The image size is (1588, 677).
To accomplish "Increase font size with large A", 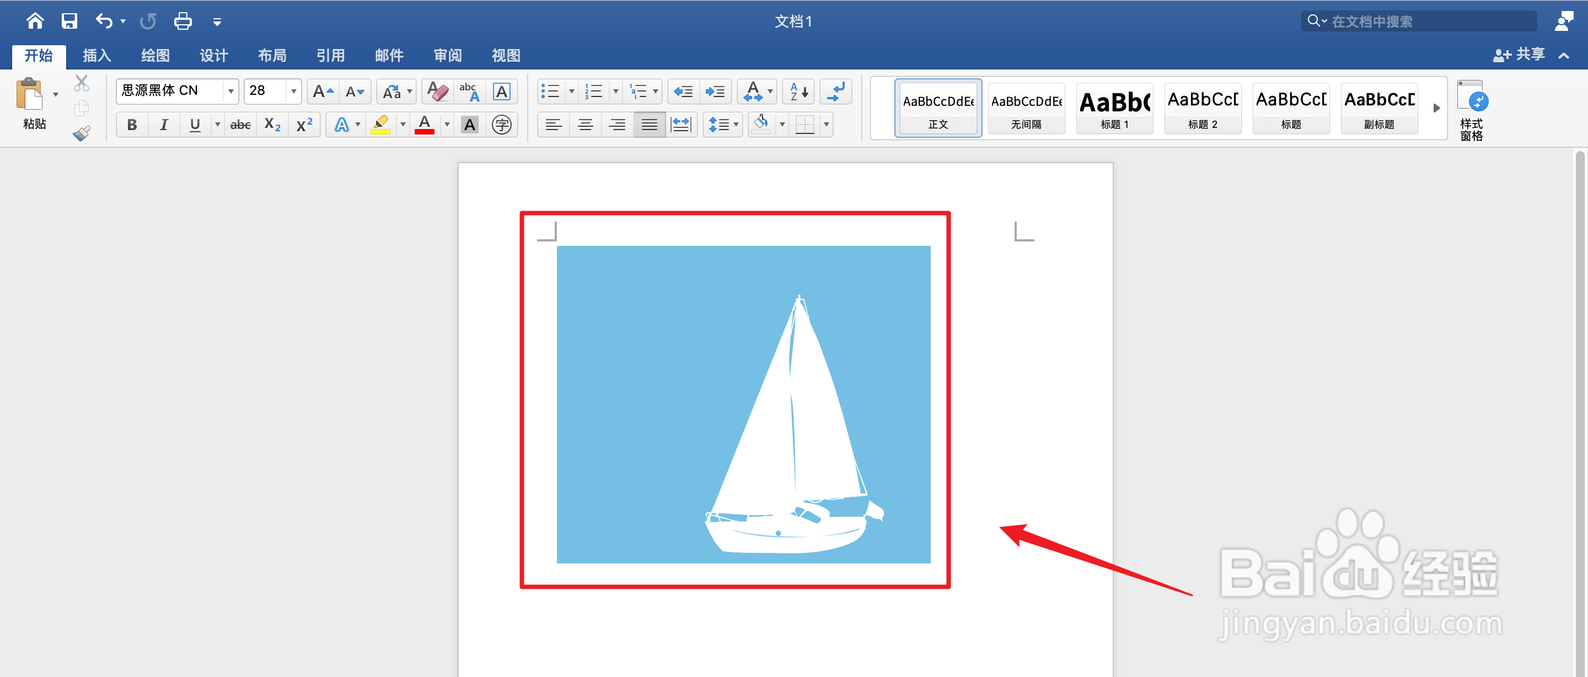I will (323, 92).
